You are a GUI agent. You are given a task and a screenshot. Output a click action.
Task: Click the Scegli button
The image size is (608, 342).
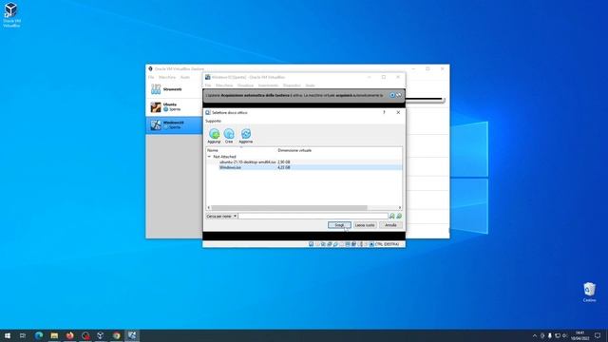point(339,225)
